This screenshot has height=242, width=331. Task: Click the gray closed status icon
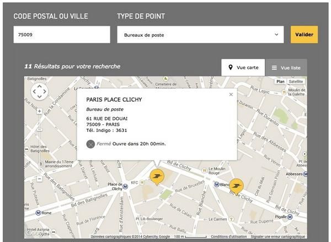pos(90,144)
